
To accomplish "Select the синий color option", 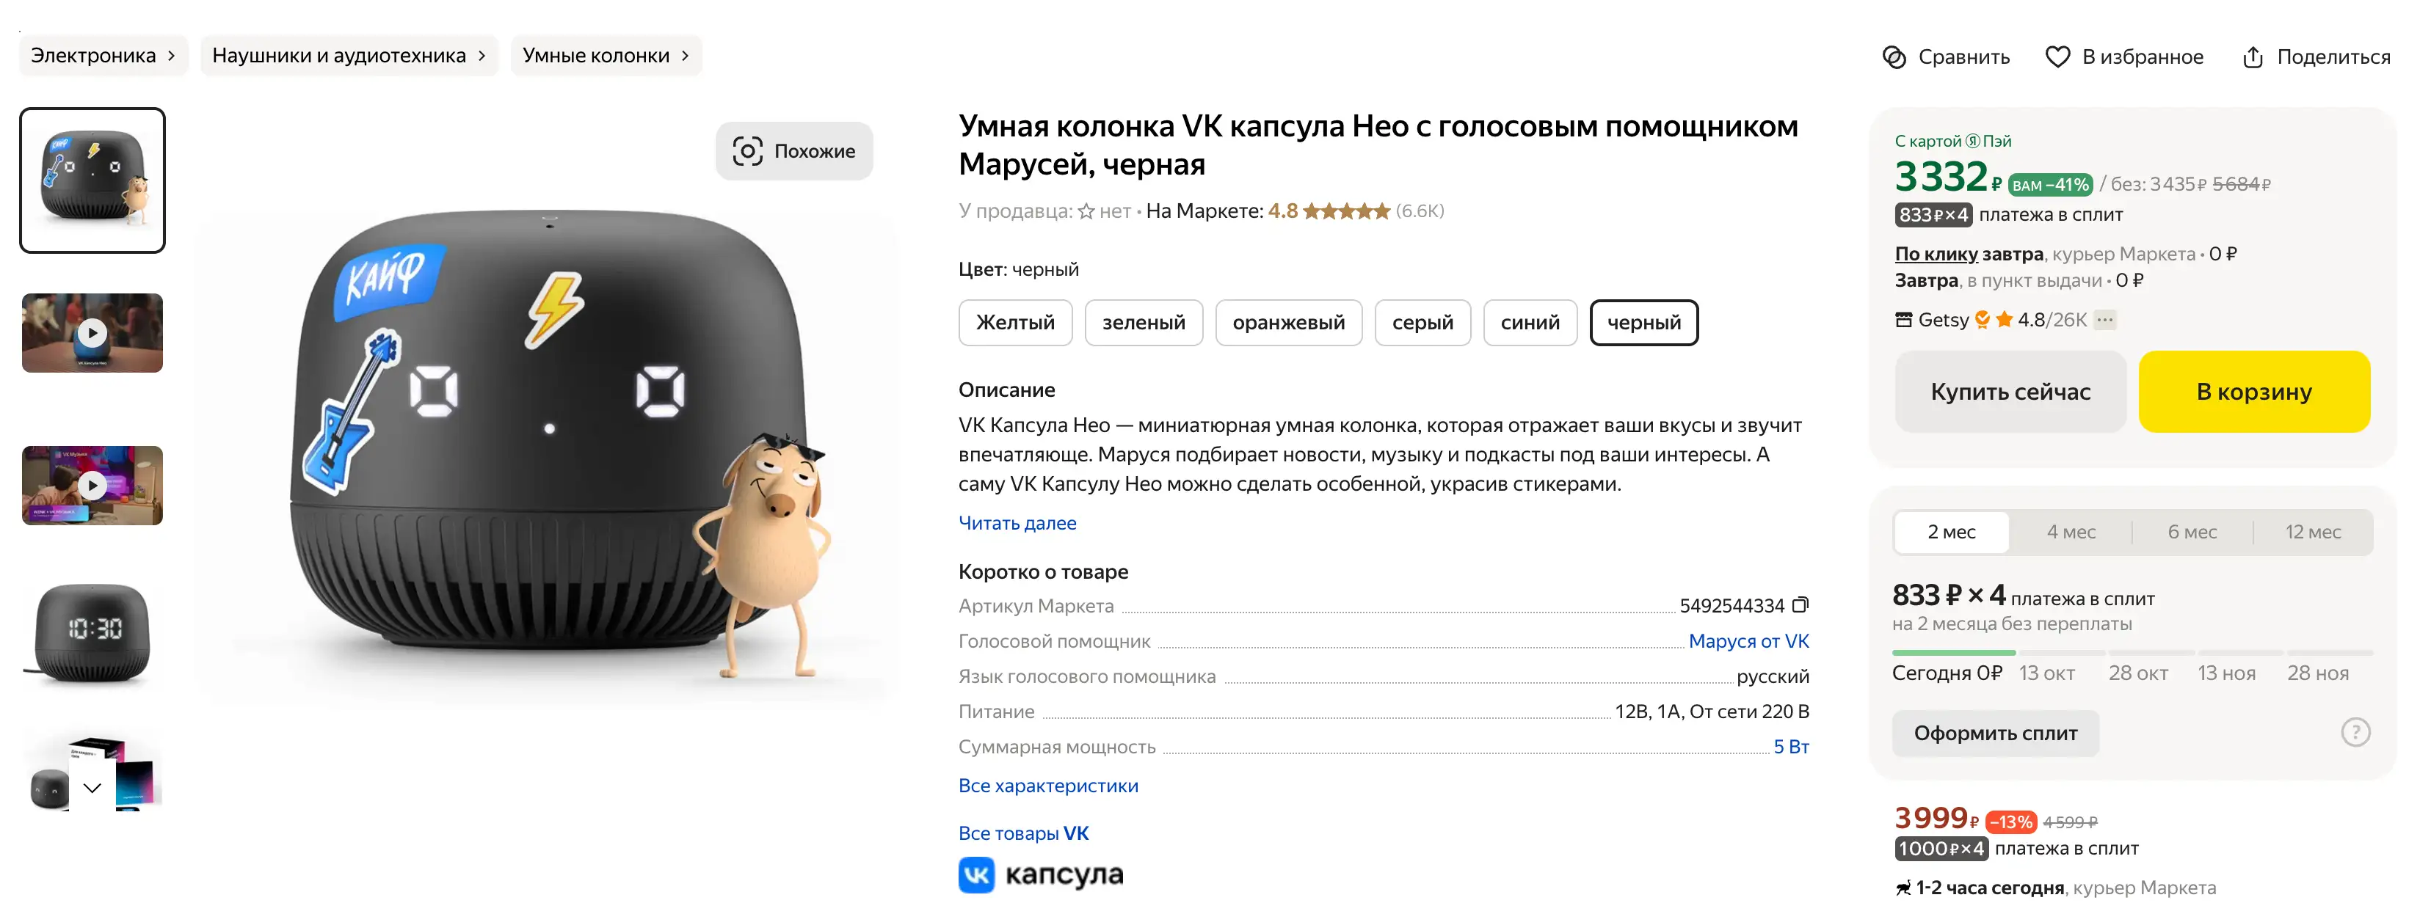I will click(1529, 323).
